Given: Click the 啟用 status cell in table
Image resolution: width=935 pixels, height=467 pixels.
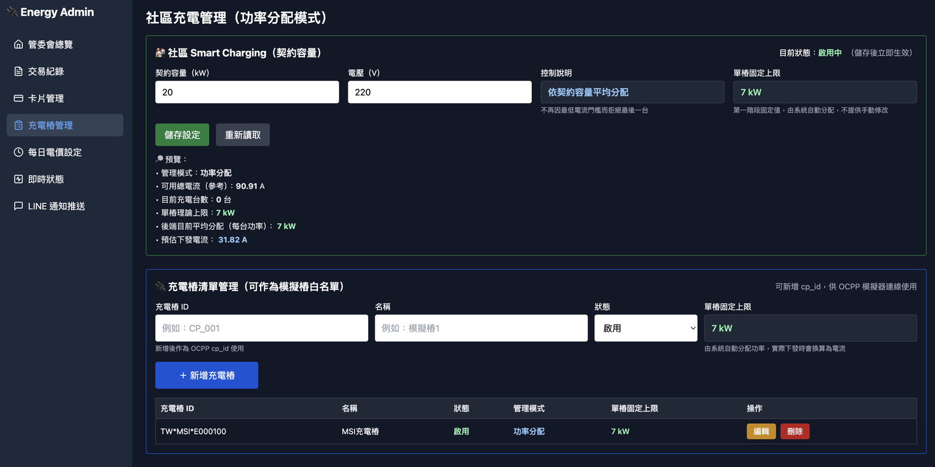Looking at the screenshot, I should tap(462, 431).
